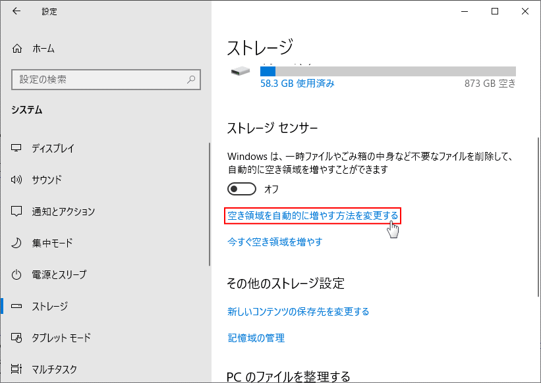This screenshot has height=383, width=541.
Task: Click the Multitasking icon
Action: (16, 369)
